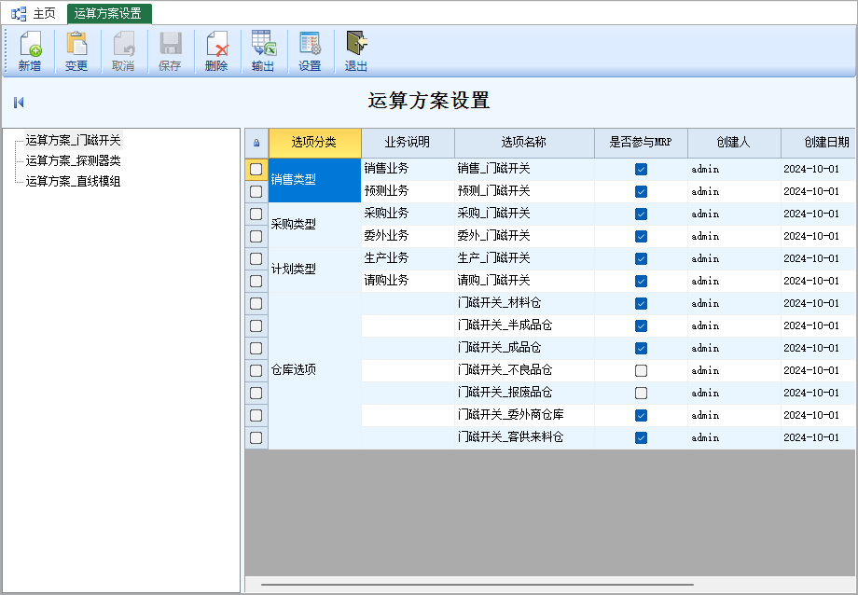
Task: Tick row selector checkbox for 生产_门磁开关
Action: pos(256,258)
